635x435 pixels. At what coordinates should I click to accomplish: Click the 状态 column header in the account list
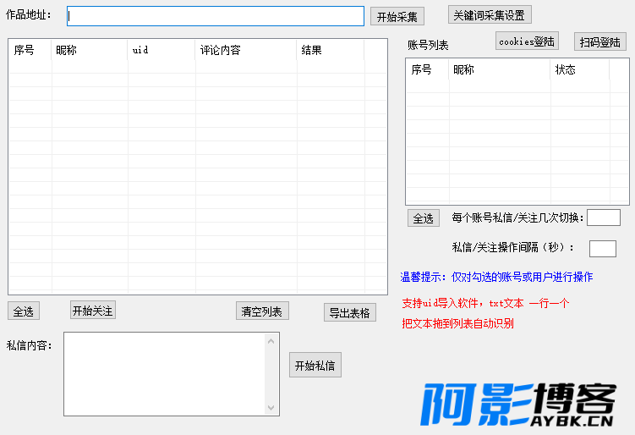[x=580, y=69]
